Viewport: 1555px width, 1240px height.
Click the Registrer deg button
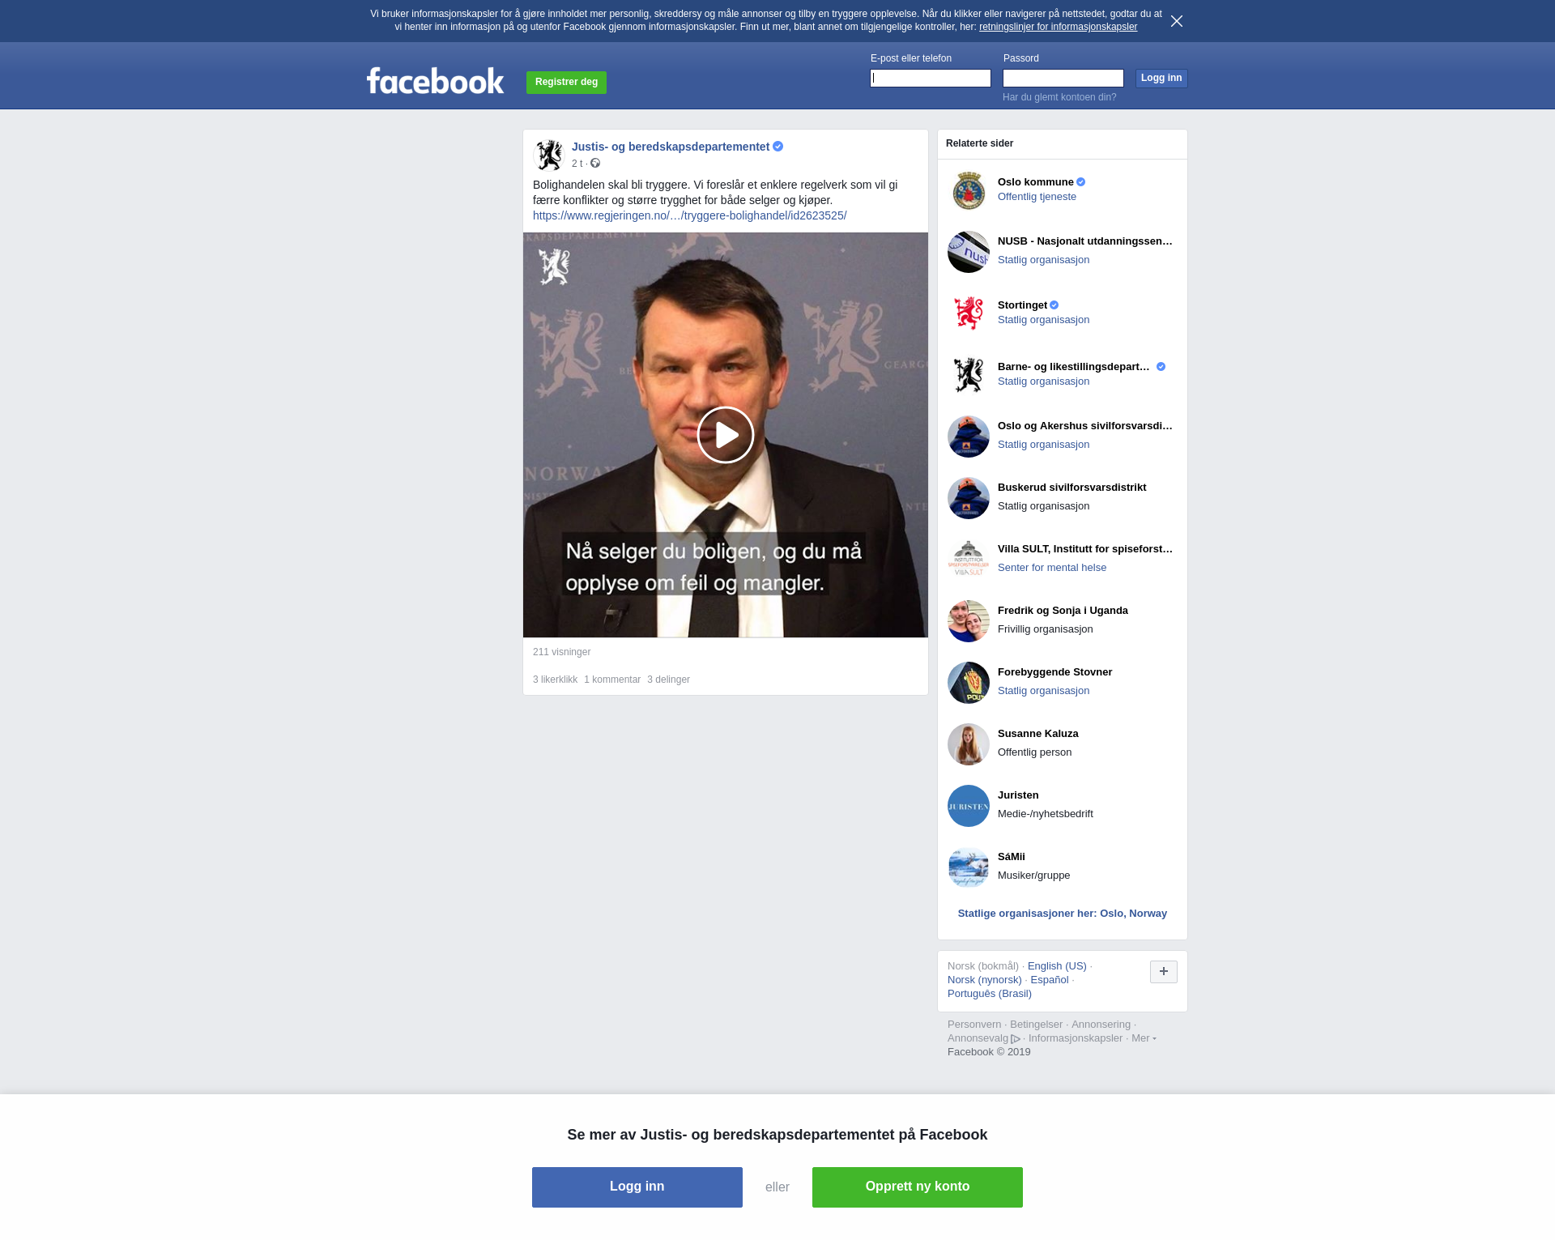pos(566,83)
